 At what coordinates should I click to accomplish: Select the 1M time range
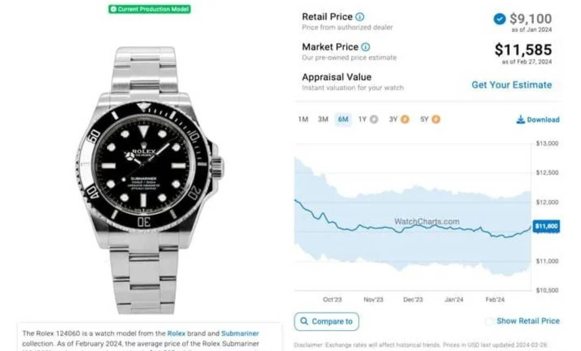(303, 119)
